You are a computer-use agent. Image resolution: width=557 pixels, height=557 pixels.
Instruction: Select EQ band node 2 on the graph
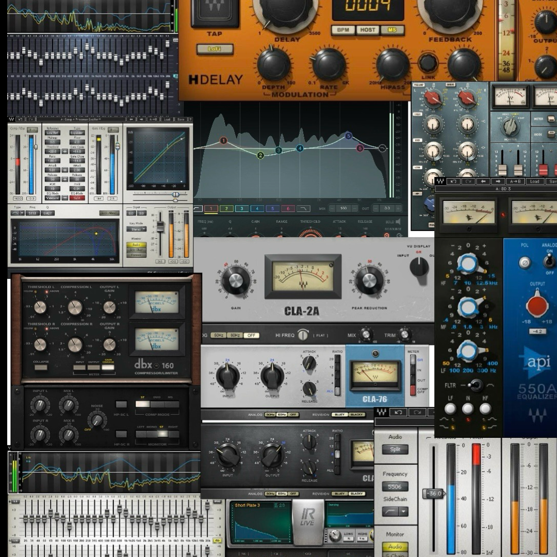[x=261, y=155]
